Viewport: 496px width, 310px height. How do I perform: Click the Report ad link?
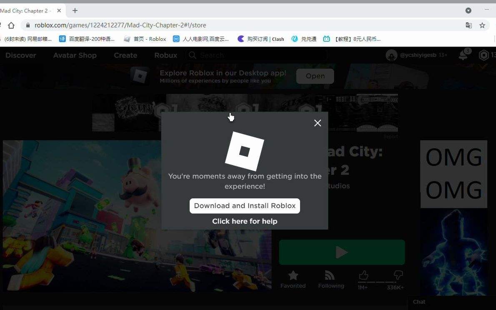tap(391, 137)
